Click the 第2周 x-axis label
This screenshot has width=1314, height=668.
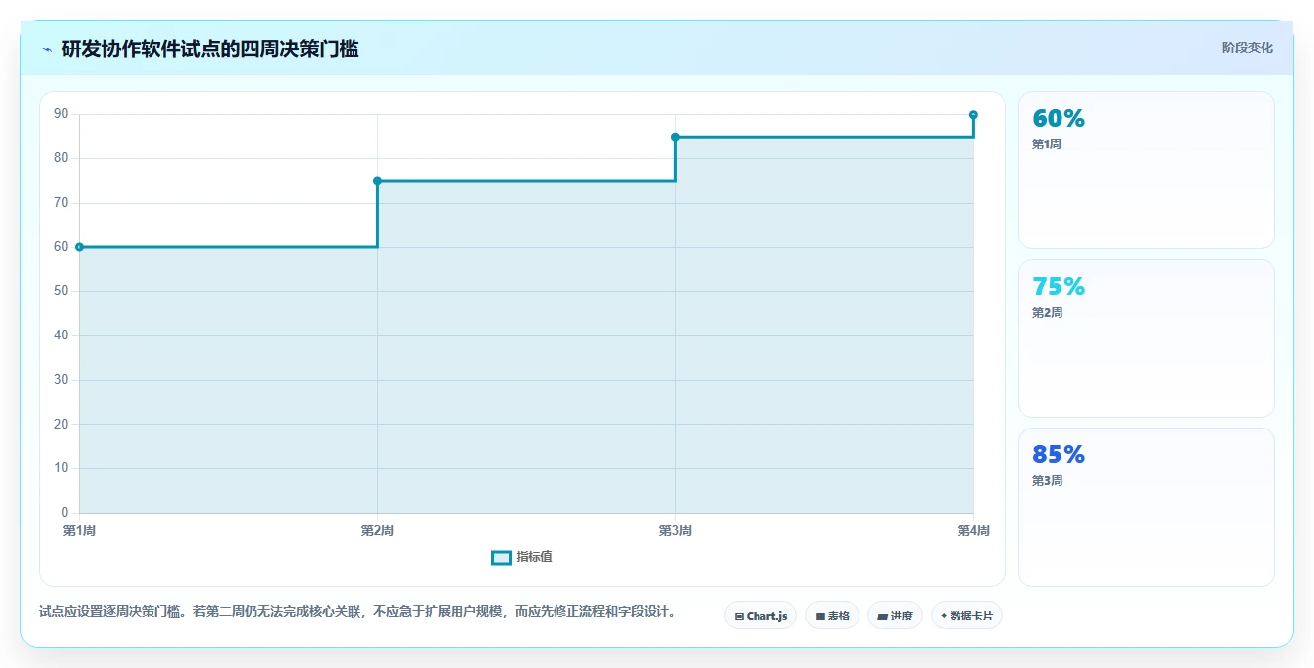(377, 531)
